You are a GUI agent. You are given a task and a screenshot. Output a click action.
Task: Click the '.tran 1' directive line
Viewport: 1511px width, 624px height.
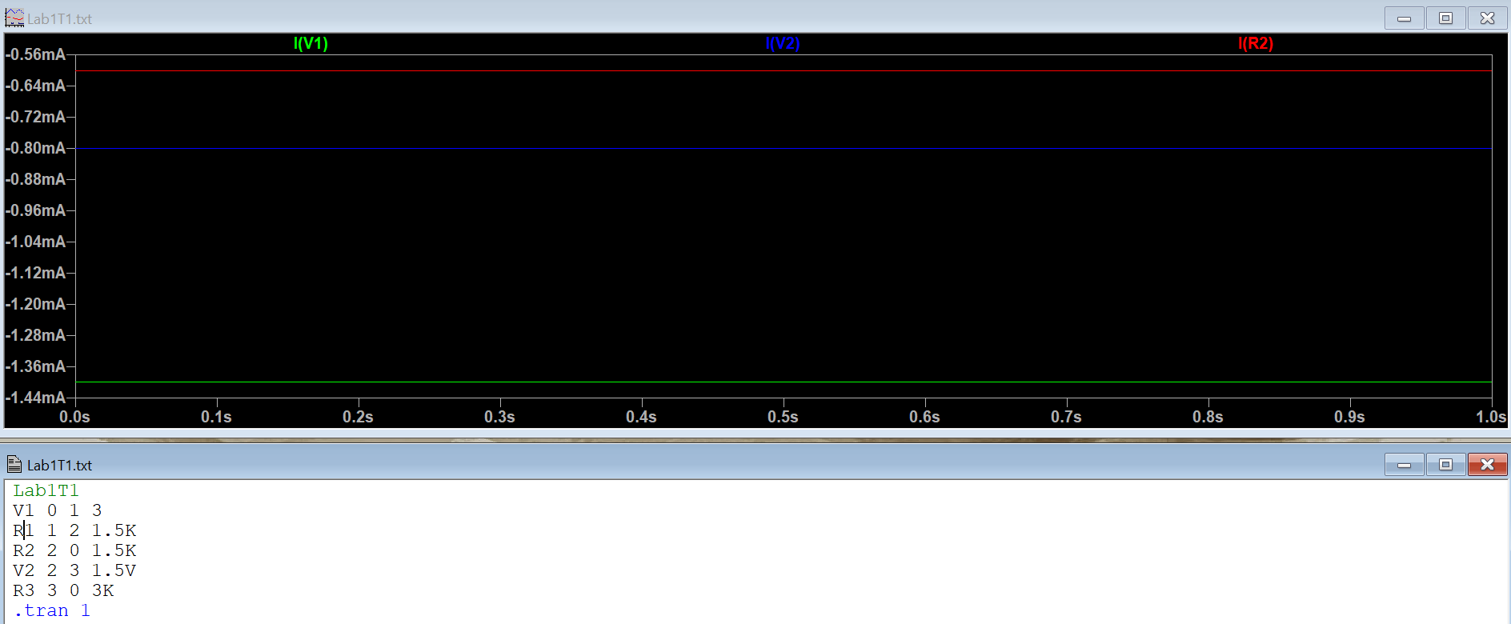[52, 610]
